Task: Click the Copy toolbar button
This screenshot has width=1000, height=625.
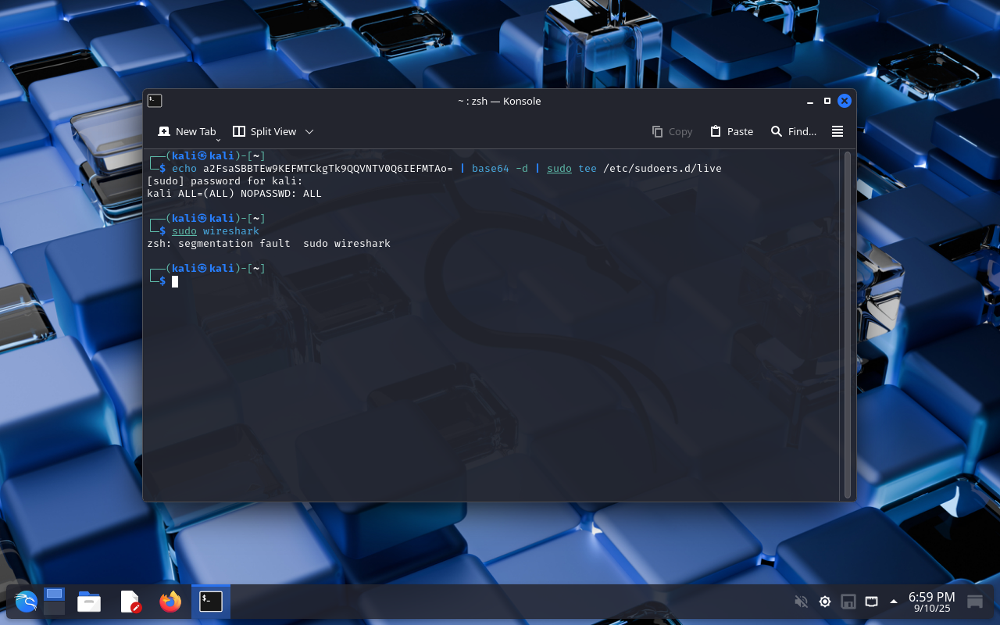Action: [x=672, y=131]
